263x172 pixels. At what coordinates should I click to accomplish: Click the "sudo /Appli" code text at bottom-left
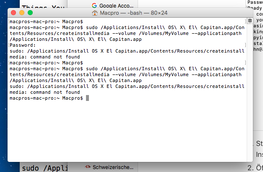pyautogui.click(x=44, y=168)
